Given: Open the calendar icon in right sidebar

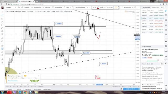Looking at the screenshot, I should pos(166,30).
